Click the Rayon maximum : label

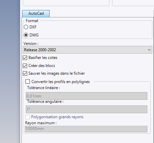point(41,123)
